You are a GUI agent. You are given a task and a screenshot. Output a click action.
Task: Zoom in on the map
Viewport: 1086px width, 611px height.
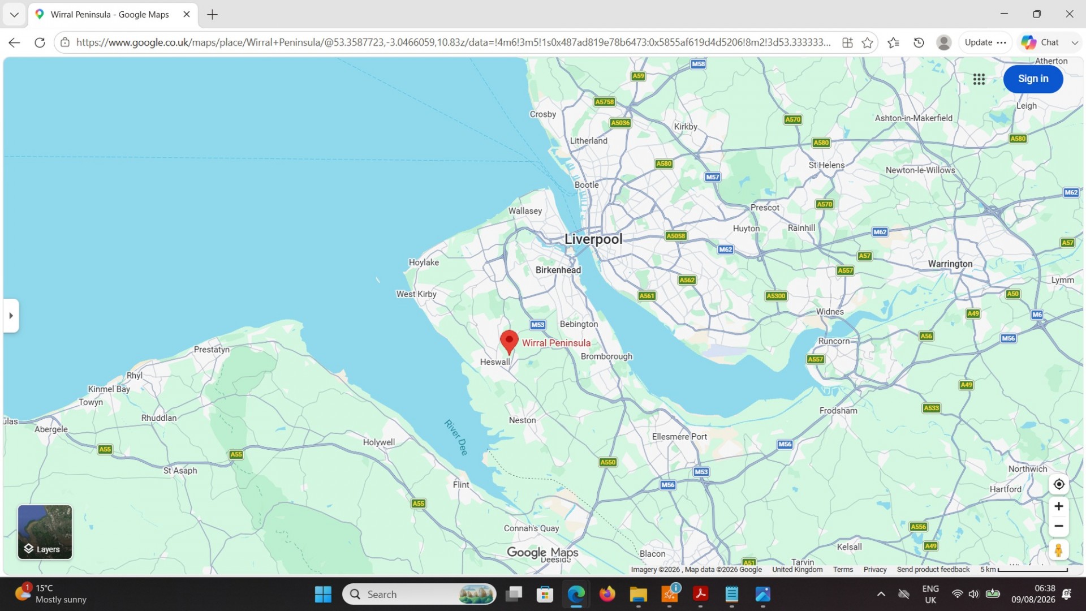pos(1059,506)
